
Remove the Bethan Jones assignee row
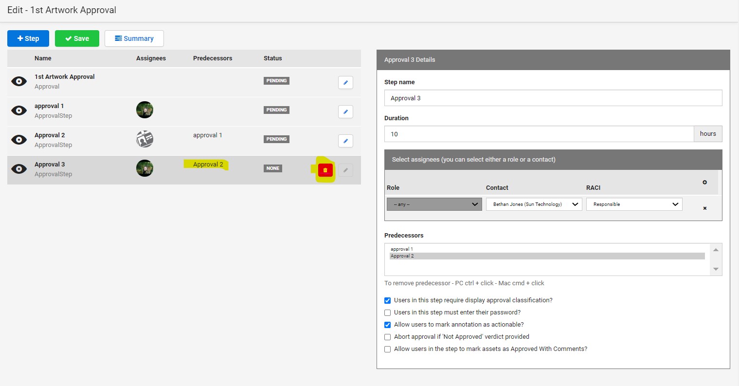(x=704, y=208)
